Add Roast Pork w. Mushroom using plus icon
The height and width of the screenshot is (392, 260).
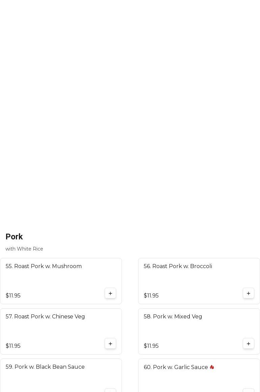(110, 293)
